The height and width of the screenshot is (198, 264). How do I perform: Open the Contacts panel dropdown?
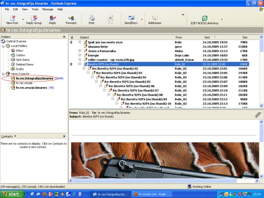(15, 136)
